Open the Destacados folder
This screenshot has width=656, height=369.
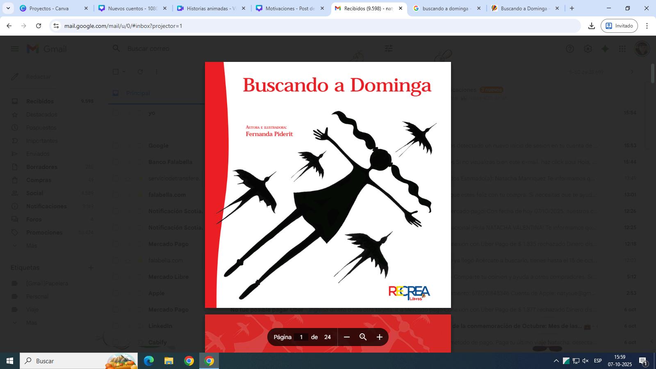(x=41, y=114)
